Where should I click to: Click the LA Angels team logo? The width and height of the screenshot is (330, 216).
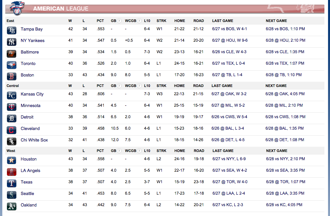[12, 172]
